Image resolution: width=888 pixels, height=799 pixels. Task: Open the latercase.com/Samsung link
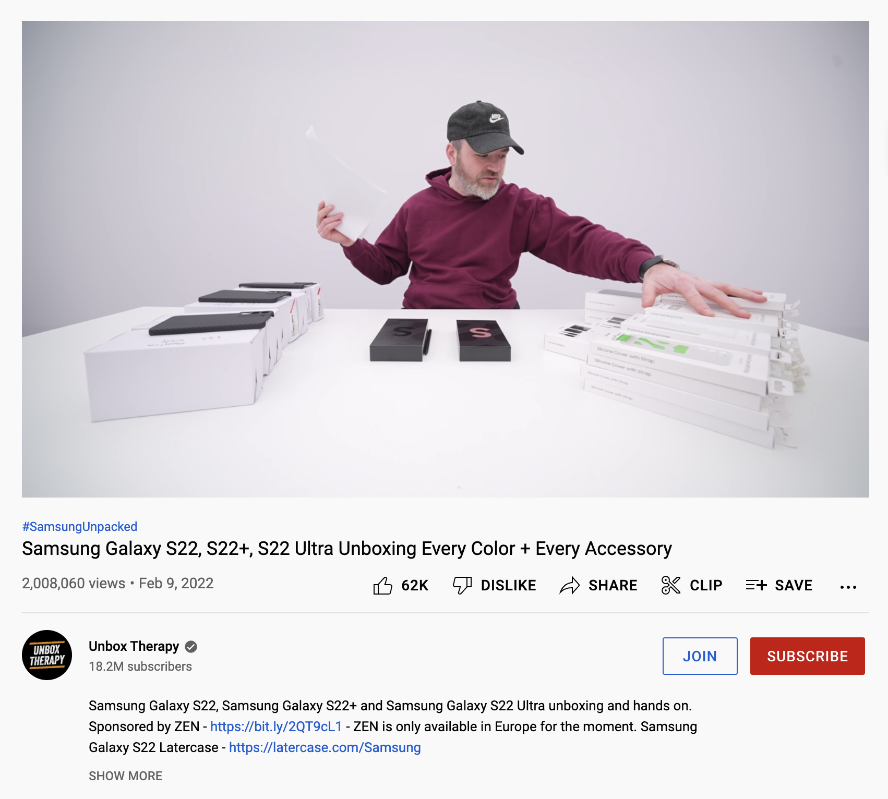point(325,747)
